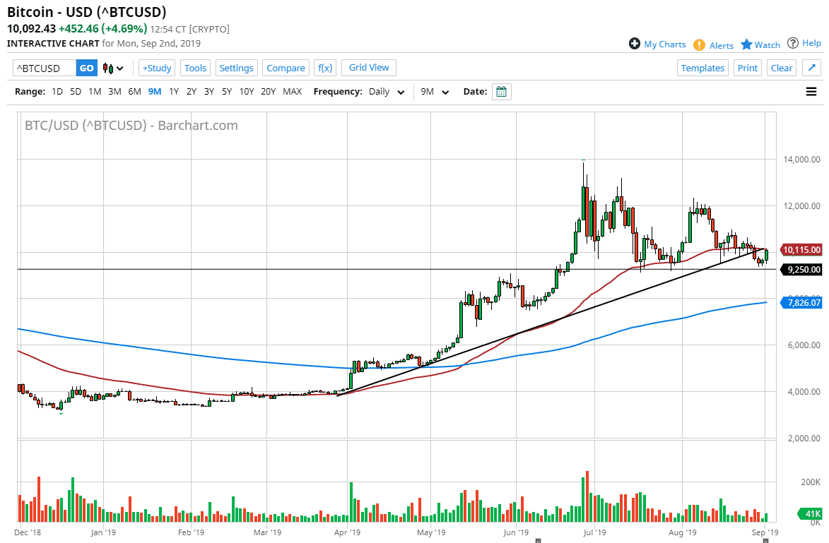Select the 1Y range
The width and height of the screenshot is (829, 543).
(174, 91)
